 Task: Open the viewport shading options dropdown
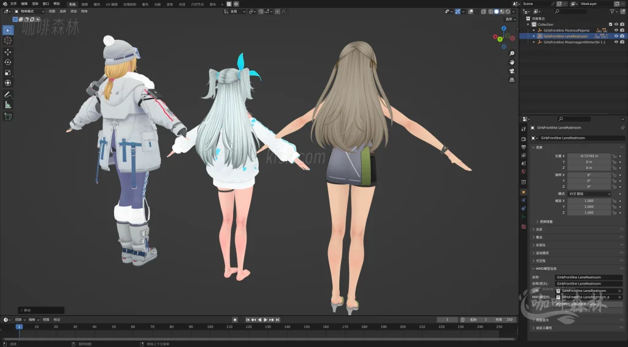click(514, 12)
